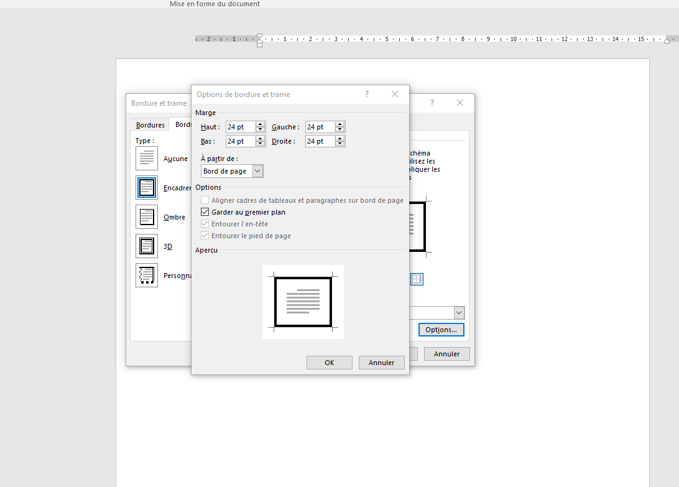Click the Ombre type label
Screen dimensions: 679x487
pyautogui.click(x=174, y=217)
